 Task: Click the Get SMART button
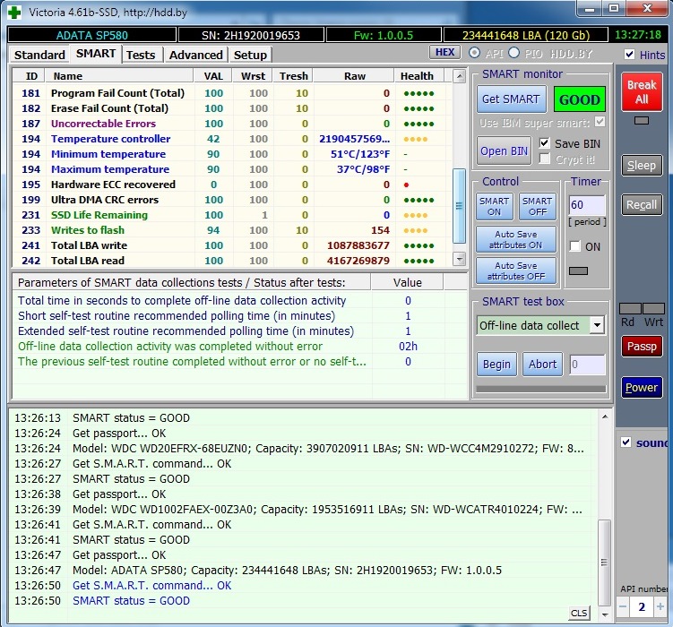pos(511,99)
